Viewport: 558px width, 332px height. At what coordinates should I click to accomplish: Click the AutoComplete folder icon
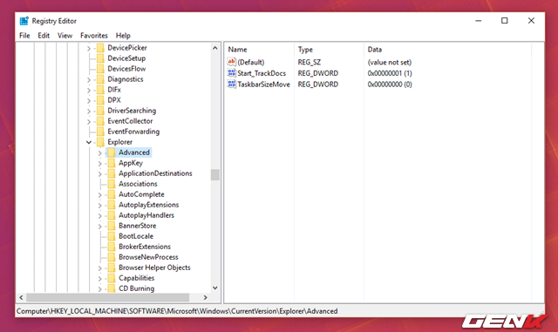point(112,194)
